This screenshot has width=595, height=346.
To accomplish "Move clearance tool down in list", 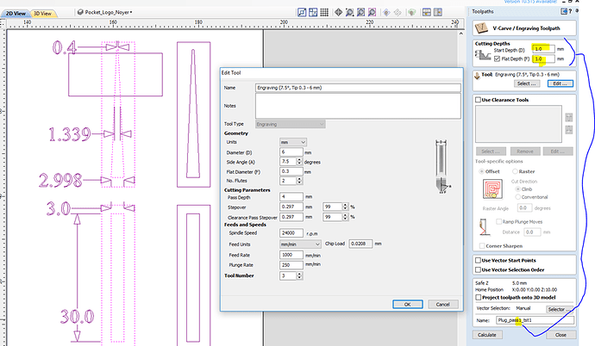I will pos(568,129).
